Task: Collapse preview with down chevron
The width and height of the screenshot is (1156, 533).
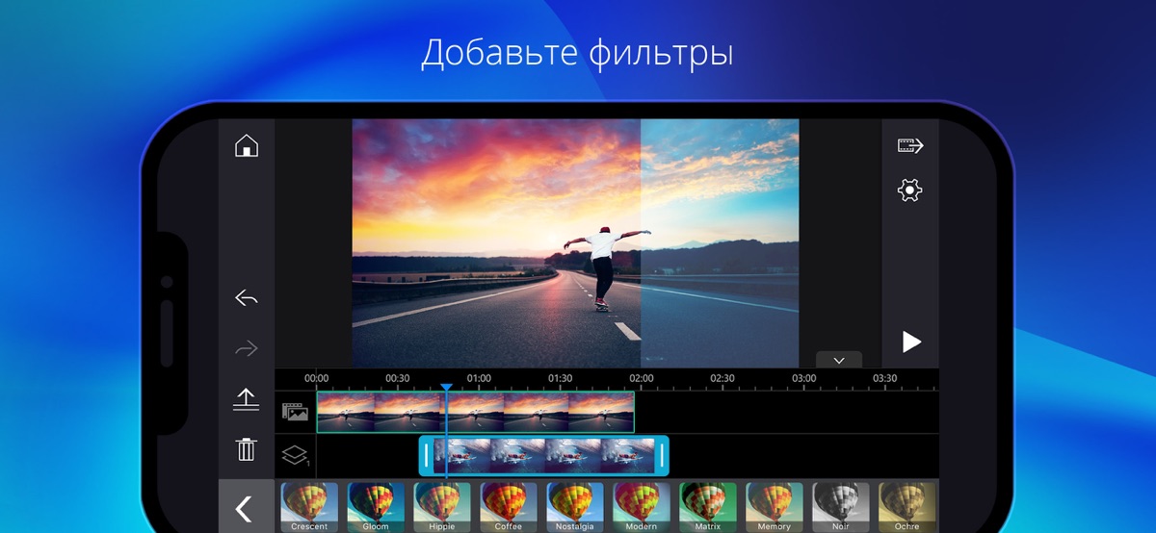Action: pos(838,360)
